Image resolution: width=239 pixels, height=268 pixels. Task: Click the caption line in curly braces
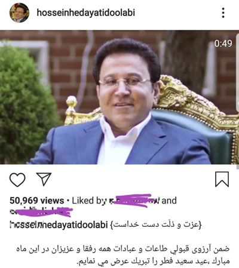156,225
